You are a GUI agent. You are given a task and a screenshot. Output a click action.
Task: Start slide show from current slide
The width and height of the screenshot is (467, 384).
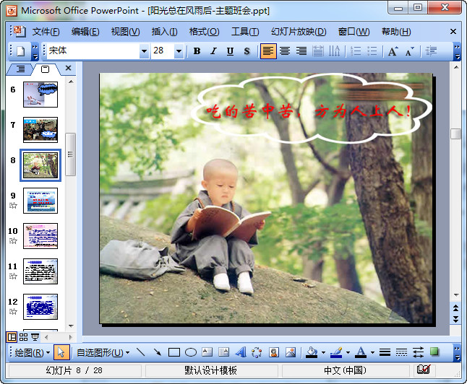point(35,337)
